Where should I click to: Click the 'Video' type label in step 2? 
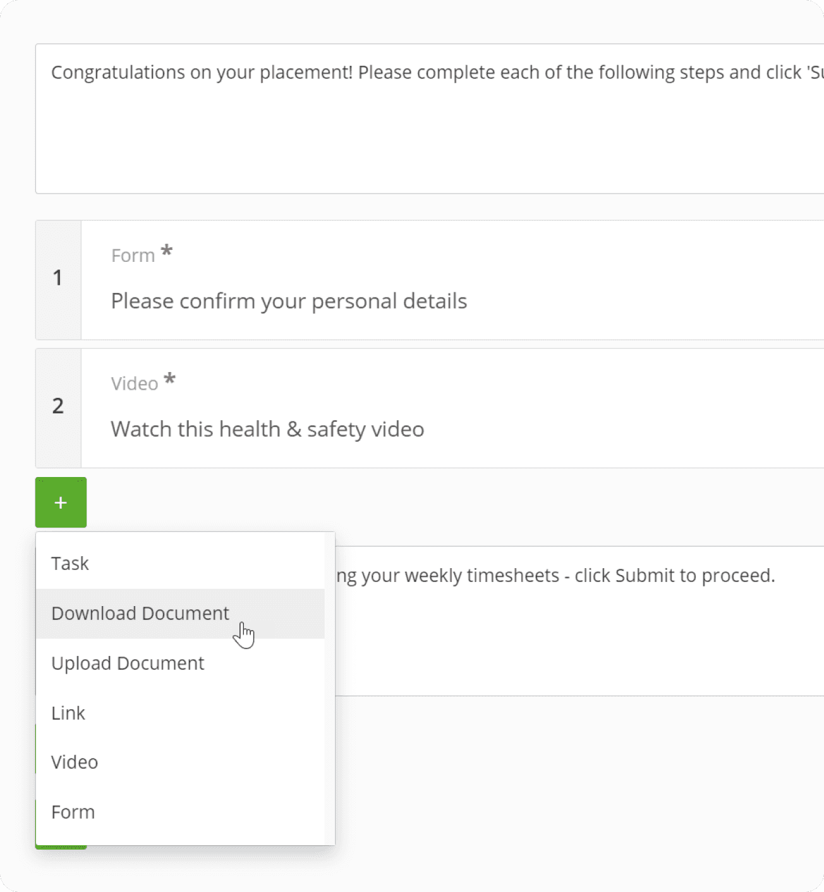[x=135, y=383]
